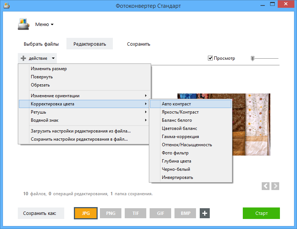This screenshot has height=229, width=297.
Task: Select PNG output format
Action: coord(111,213)
